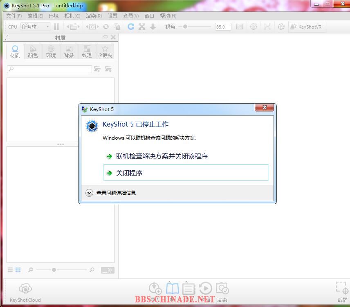
Task: Click the Screenshot (截屏) icon
Action: point(342,288)
